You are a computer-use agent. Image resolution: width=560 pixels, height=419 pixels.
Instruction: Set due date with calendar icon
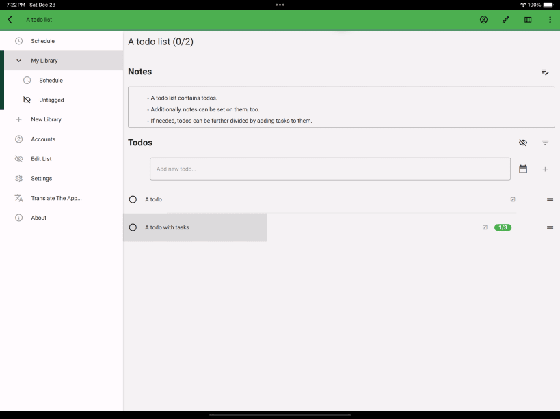(523, 169)
